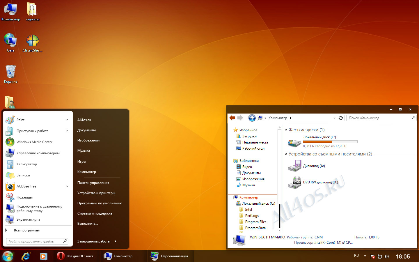Launch Internet Explorer from taskbar
The image size is (419, 262).
[26, 256]
